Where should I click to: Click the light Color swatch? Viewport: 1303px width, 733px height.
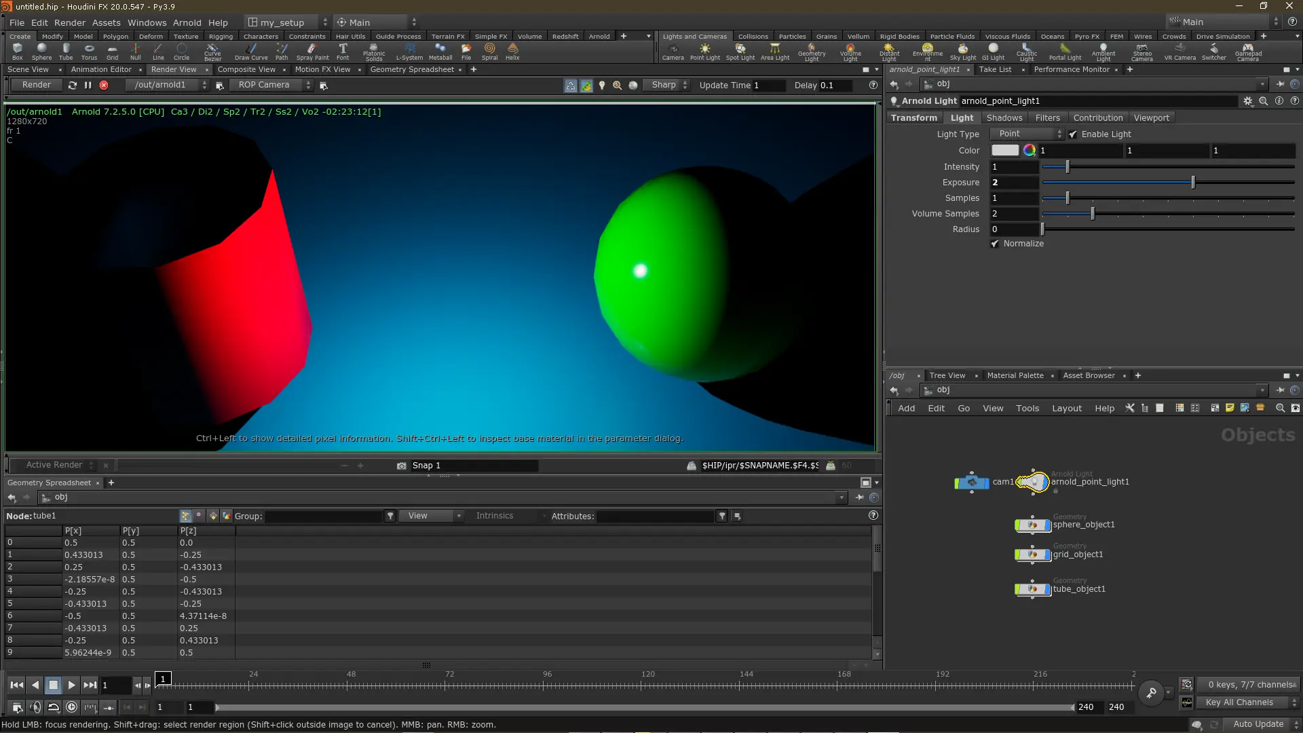click(x=1004, y=151)
